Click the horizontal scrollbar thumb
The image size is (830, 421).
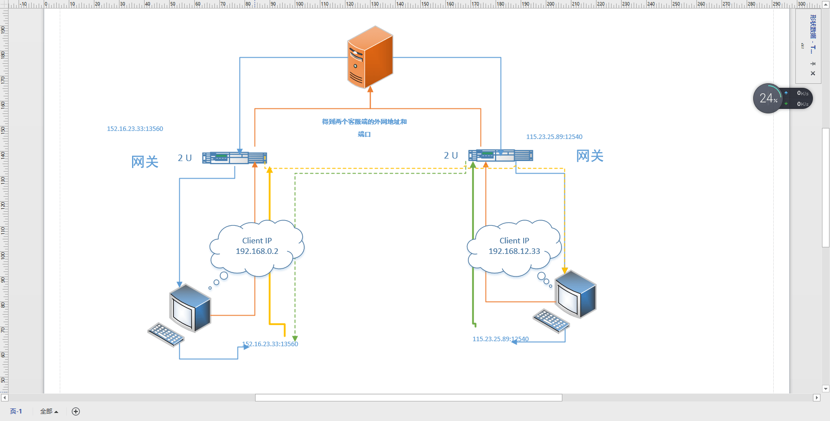[408, 397]
